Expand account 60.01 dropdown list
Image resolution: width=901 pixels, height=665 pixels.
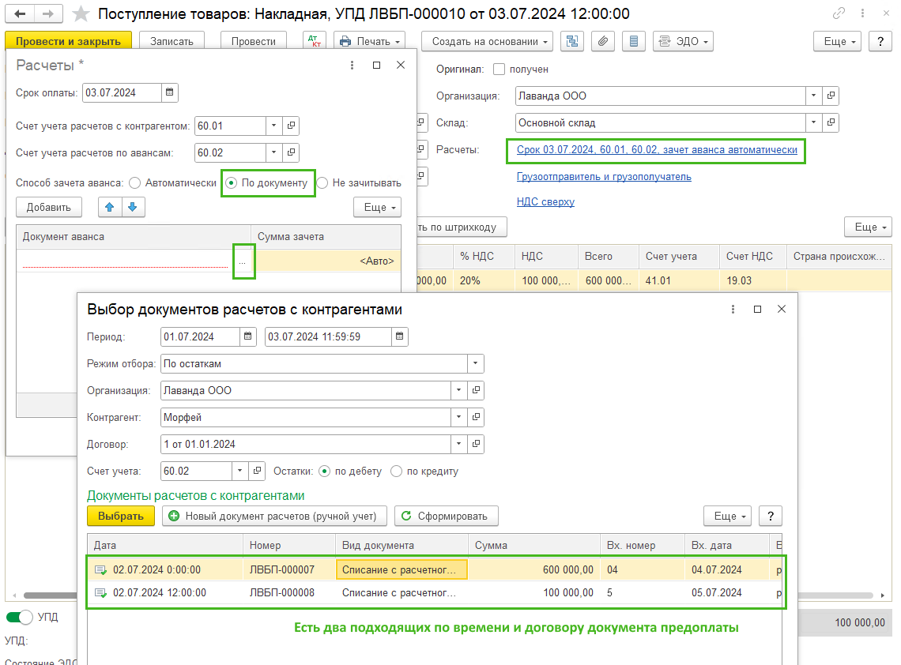(274, 126)
